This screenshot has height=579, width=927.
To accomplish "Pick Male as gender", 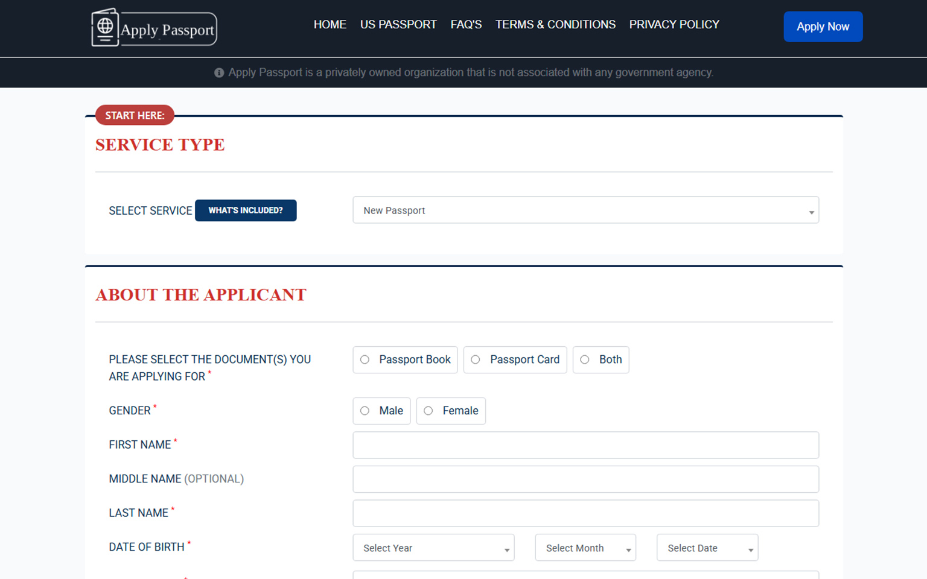I will click(x=365, y=411).
